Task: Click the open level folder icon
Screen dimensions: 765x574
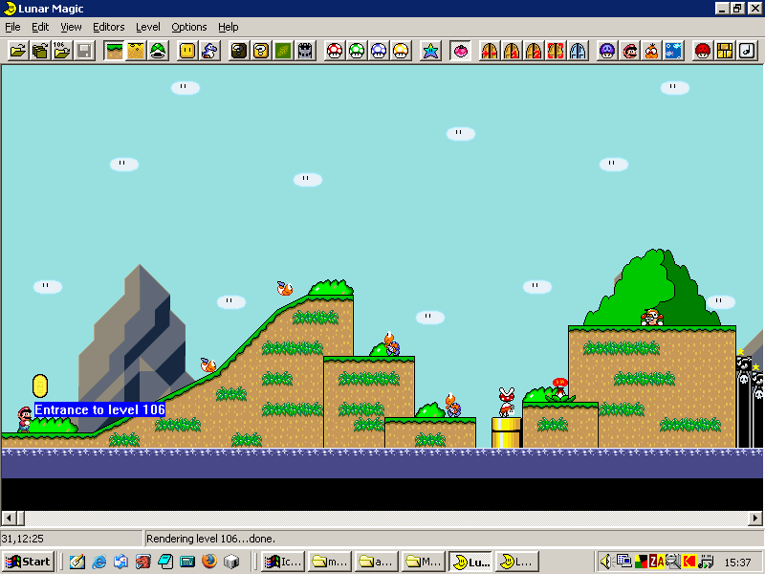Action: (17, 51)
